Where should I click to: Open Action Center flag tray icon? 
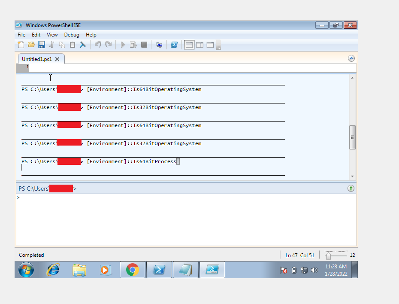click(x=284, y=270)
